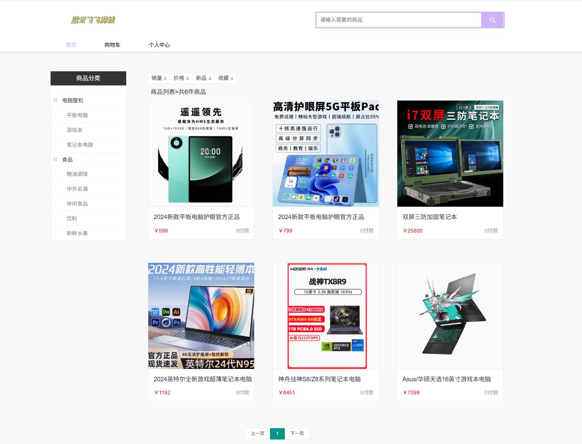Open the 游戏本 subcategory

coord(75,130)
